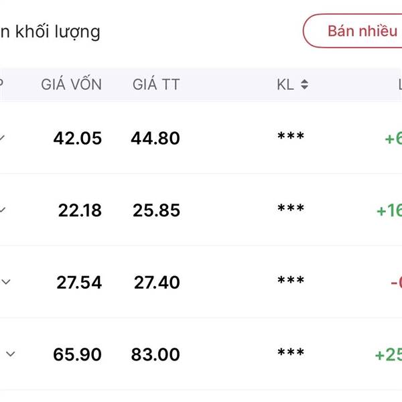Expand the row with cost price 27.54
The width and height of the screenshot is (402, 402).
point(6,282)
